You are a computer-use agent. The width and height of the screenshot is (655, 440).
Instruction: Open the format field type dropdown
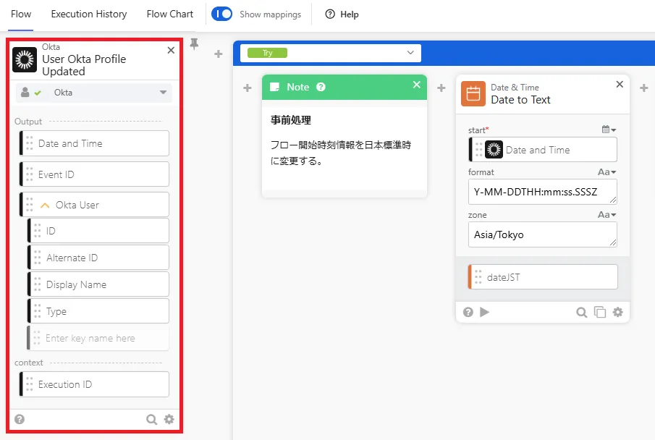coord(607,172)
